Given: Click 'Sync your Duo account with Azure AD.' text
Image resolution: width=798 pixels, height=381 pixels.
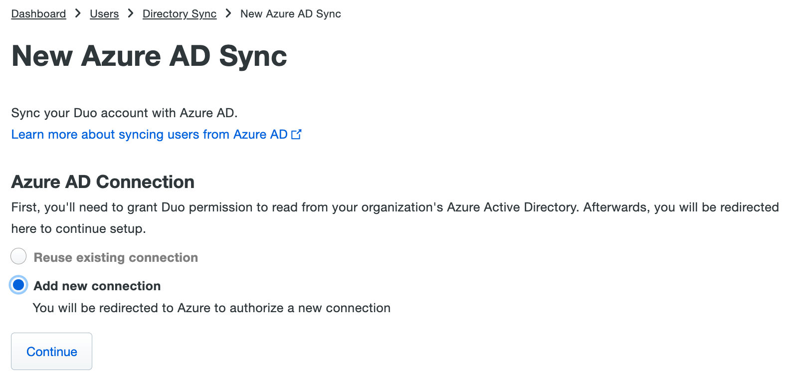Looking at the screenshot, I should pos(124,113).
